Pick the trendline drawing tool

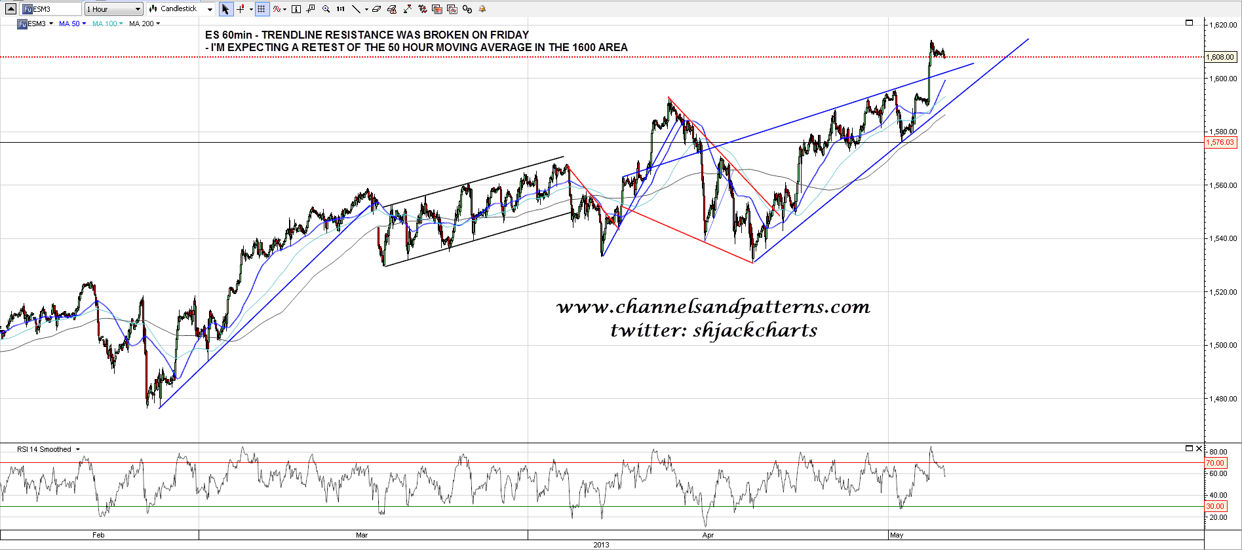[x=356, y=9]
